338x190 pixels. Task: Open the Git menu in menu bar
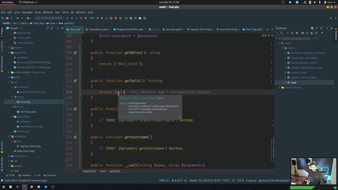coord(72,12)
